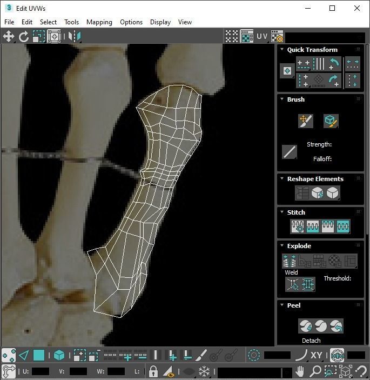Click Rotate -90 around pivot icon
This screenshot has width=370, height=380.
pyautogui.click(x=334, y=64)
